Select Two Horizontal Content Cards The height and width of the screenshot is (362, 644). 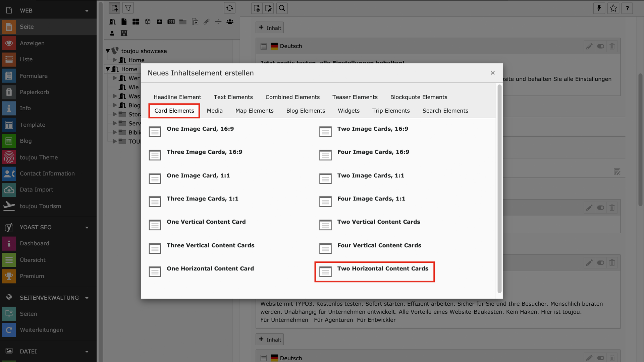click(x=382, y=269)
